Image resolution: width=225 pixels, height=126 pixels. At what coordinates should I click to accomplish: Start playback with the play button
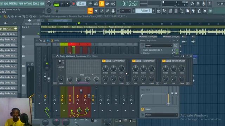(x=62, y=4)
